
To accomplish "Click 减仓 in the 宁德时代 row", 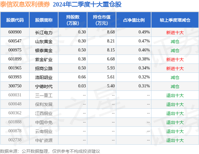I will [x=175, y=86].
